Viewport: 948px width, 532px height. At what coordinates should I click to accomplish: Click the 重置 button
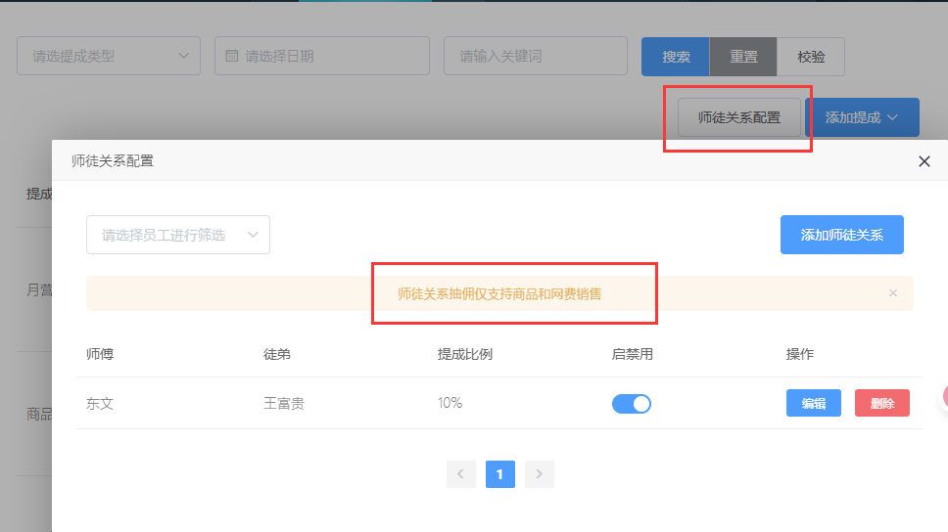click(743, 57)
